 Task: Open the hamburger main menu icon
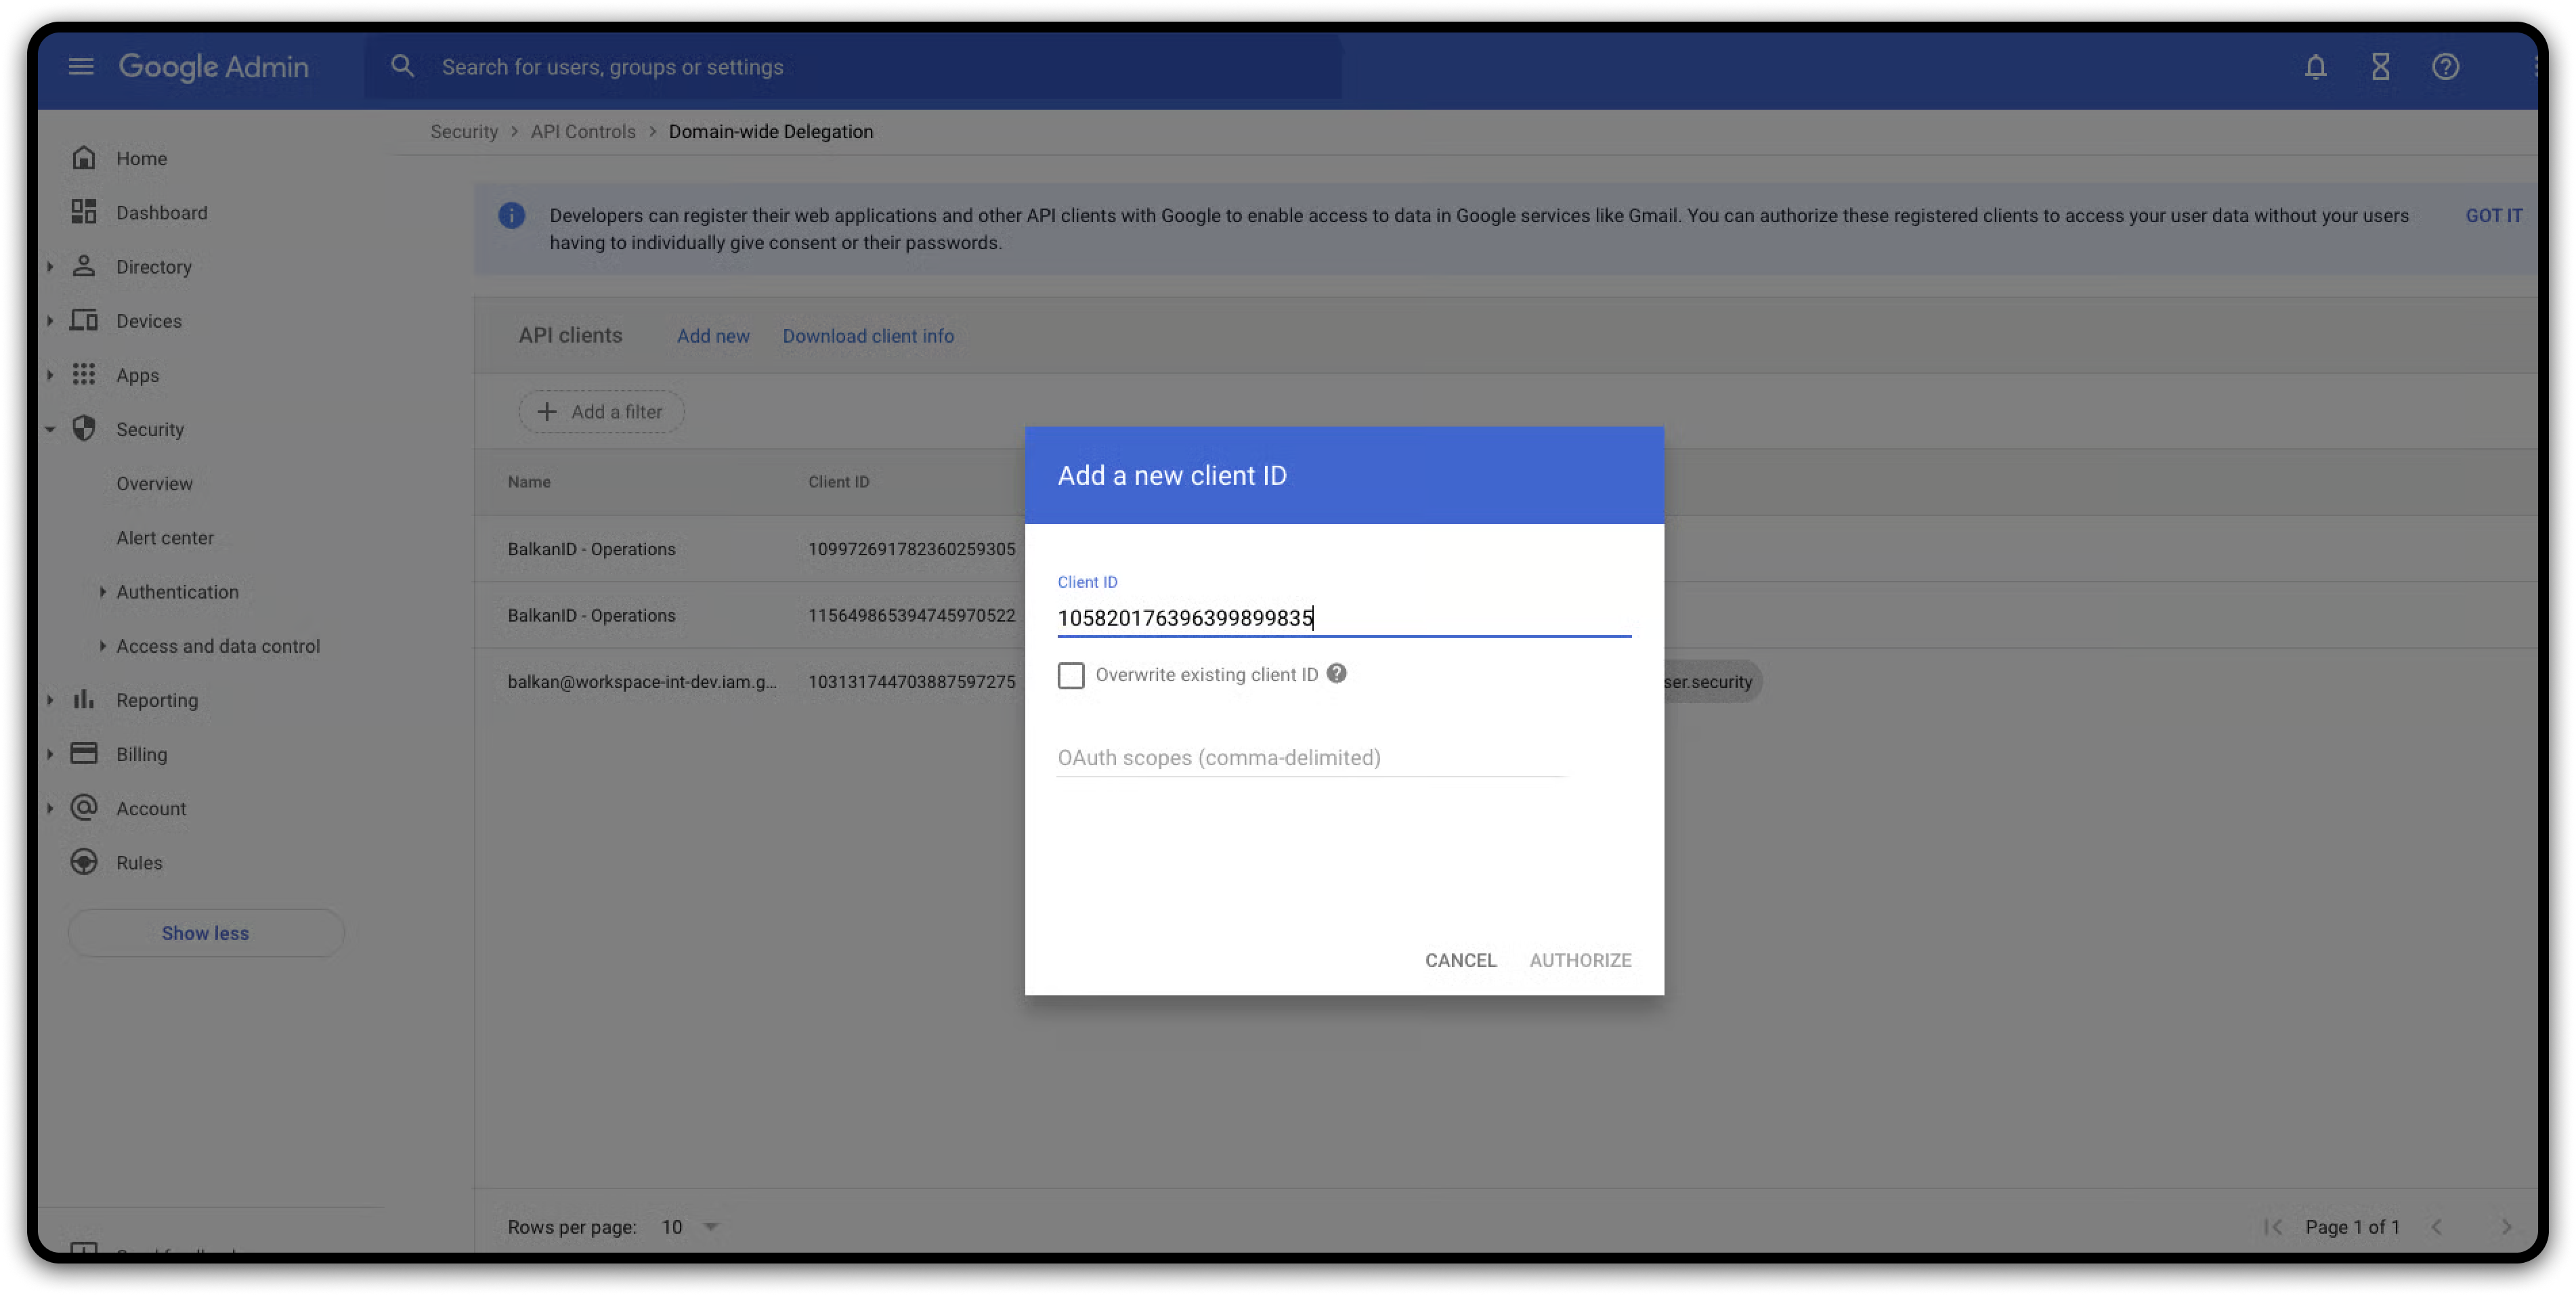pyautogui.click(x=81, y=67)
